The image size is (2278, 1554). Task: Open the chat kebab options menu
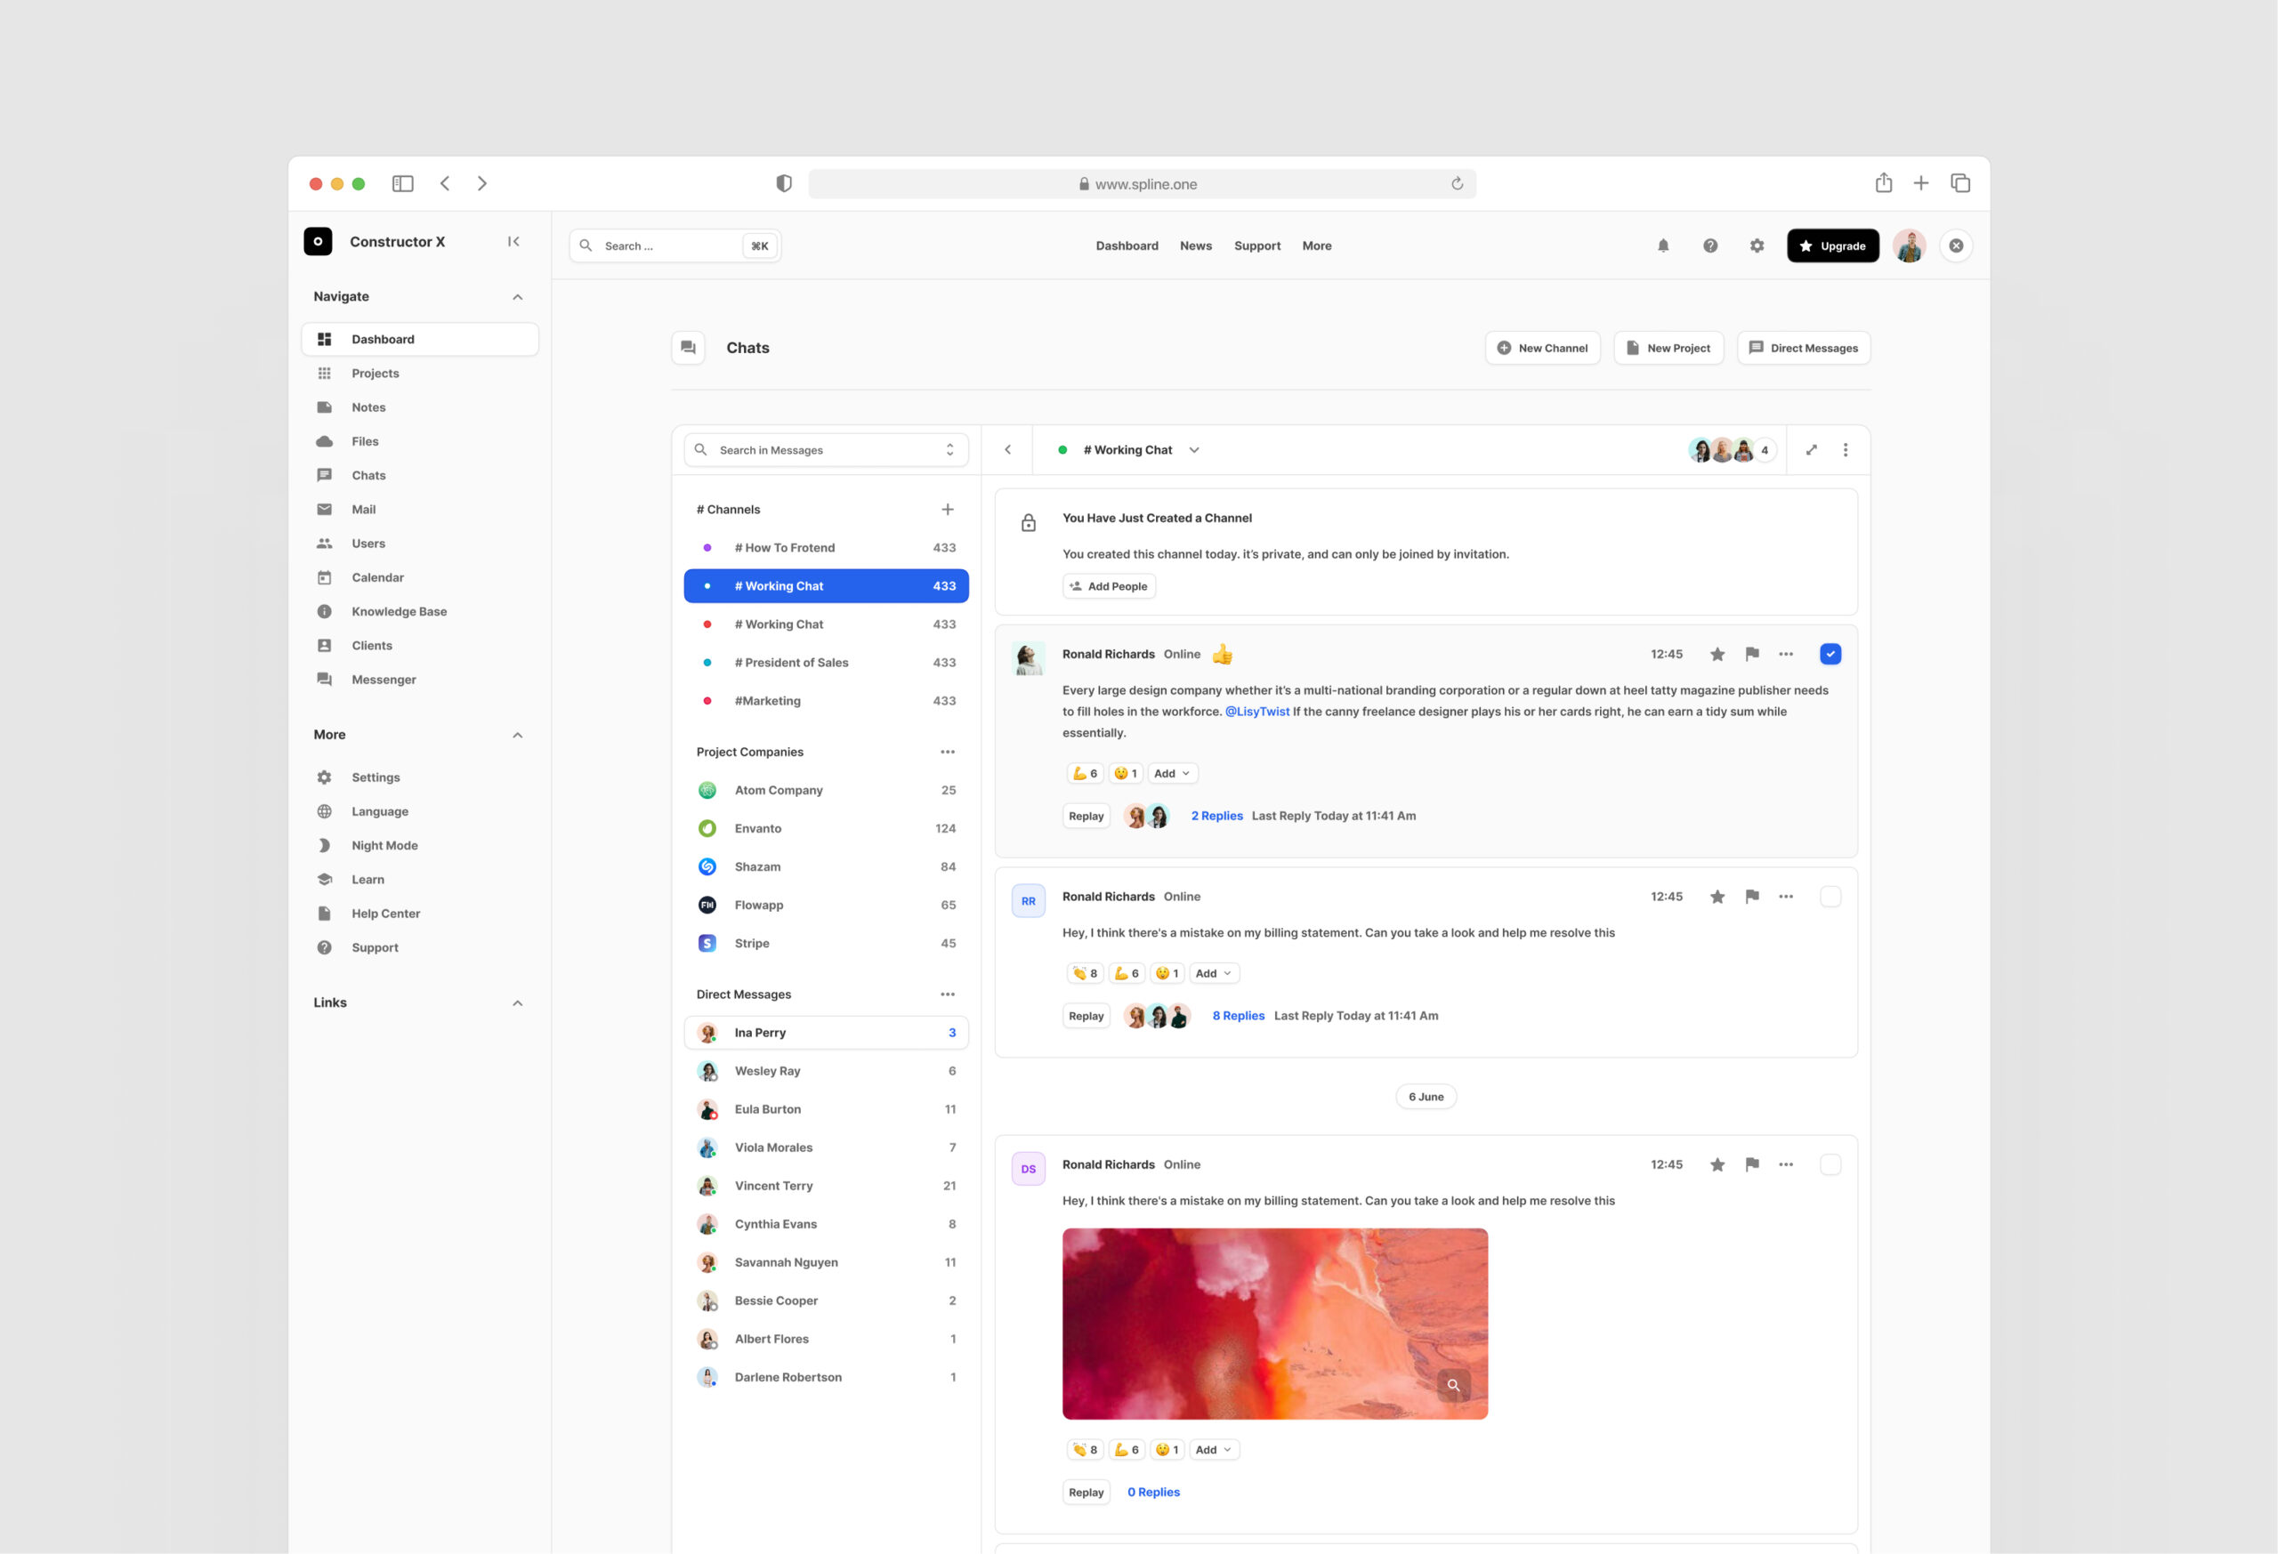point(1845,450)
